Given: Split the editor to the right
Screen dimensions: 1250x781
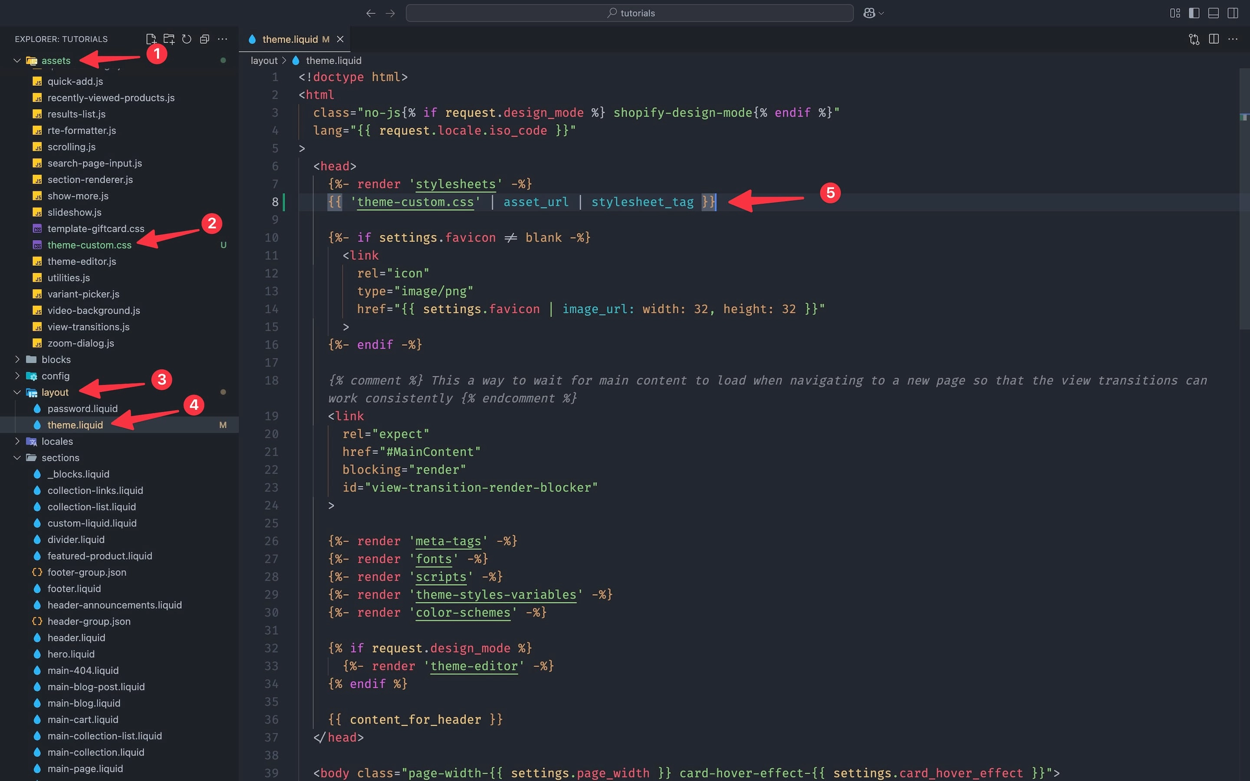Looking at the screenshot, I should [1214, 39].
